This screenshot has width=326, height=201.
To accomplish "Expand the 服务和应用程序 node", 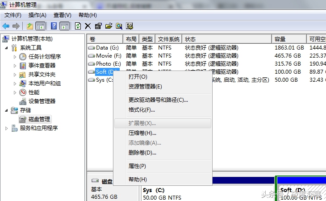I will [x=6, y=128].
